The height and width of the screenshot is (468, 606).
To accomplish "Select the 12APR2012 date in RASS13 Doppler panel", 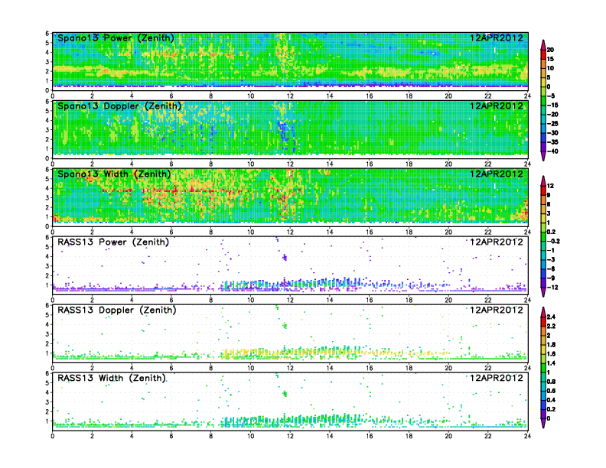I will point(497,310).
